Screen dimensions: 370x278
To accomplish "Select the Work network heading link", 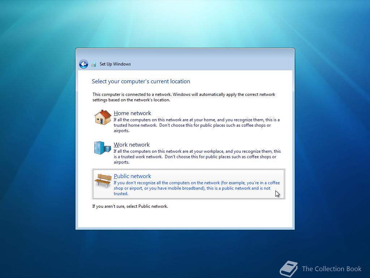I will pos(132,145).
